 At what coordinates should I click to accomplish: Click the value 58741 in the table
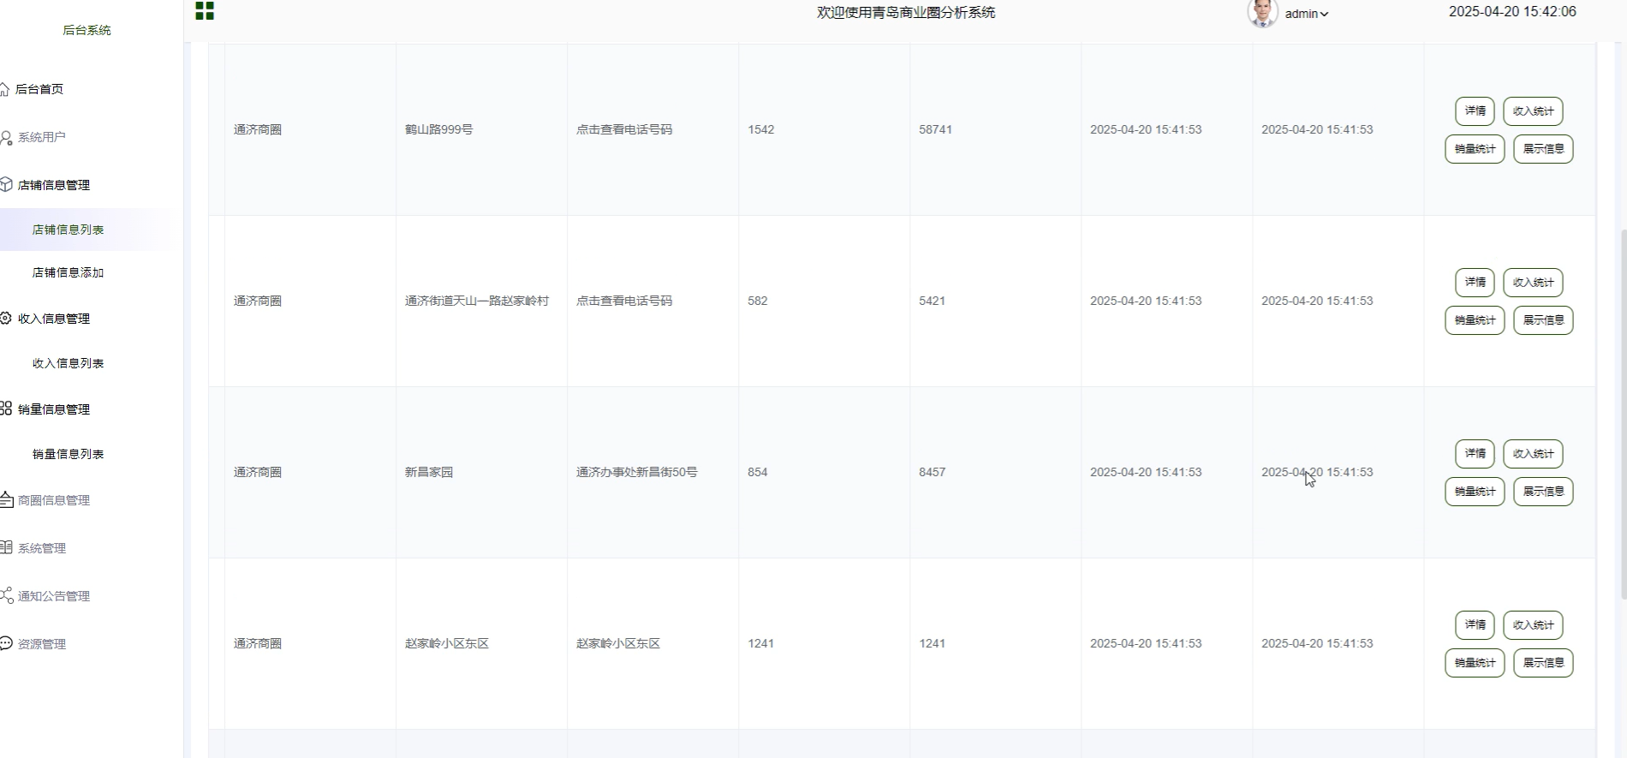click(x=935, y=129)
